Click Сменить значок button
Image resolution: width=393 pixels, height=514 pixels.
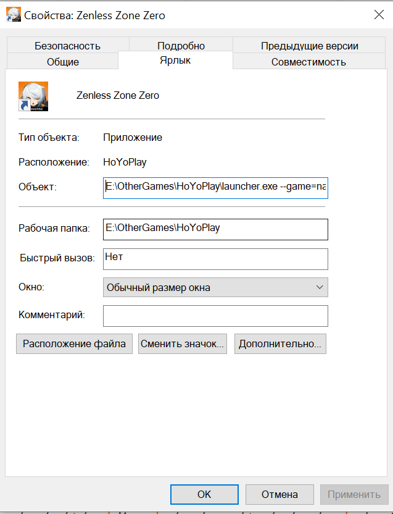[x=183, y=344]
